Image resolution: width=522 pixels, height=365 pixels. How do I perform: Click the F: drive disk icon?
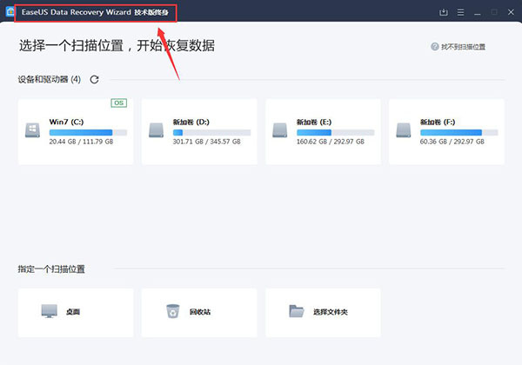point(404,130)
